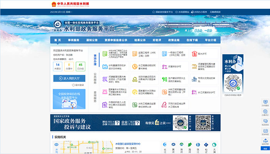Screen dimensions: 270x154
Task: Click the 14 未提交 counter box
Action: [57, 66]
